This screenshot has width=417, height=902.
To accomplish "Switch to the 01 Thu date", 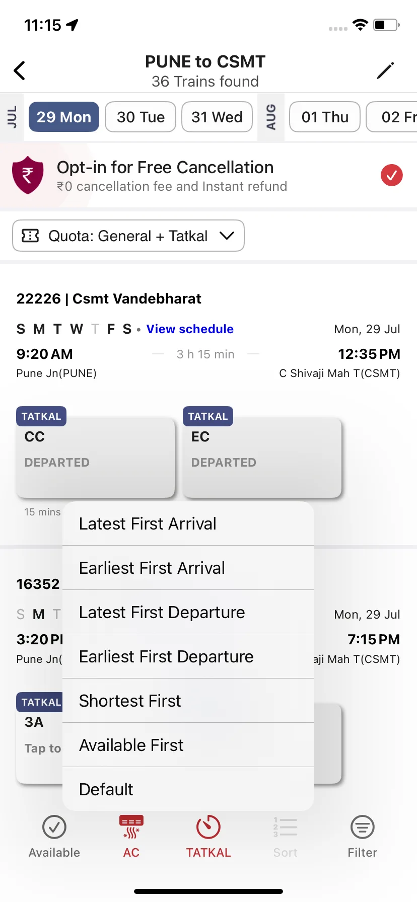I will (325, 117).
